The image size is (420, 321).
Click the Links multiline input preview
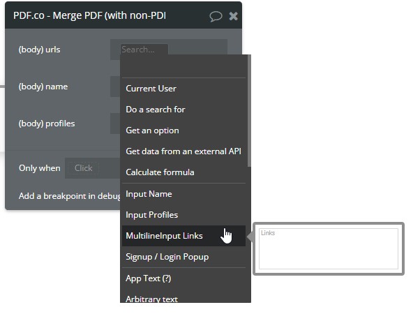(329, 248)
